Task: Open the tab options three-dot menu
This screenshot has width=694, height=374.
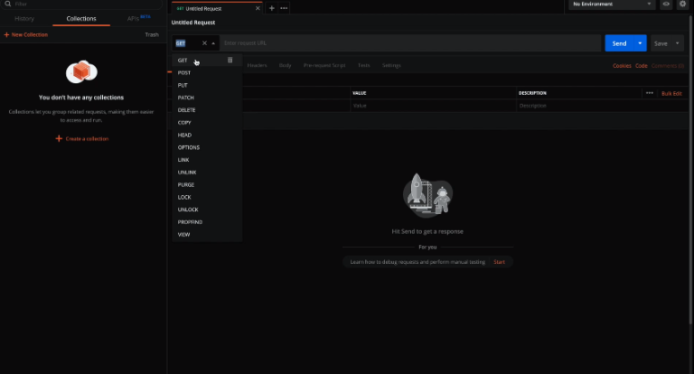Action: point(284,8)
